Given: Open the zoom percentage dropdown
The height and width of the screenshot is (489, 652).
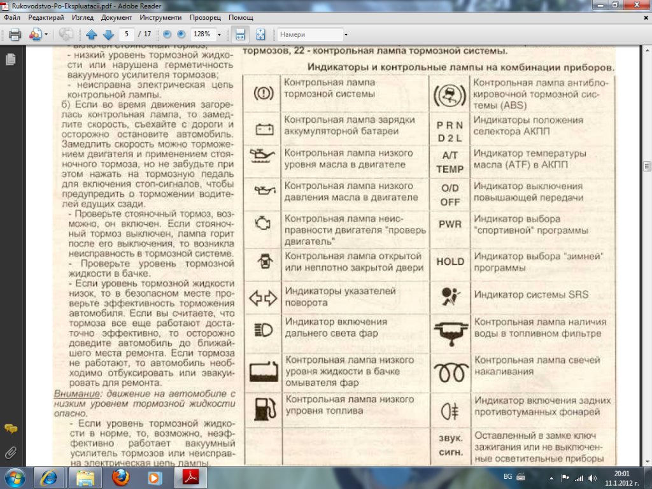Looking at the screenshot, I should pos(220,34).
